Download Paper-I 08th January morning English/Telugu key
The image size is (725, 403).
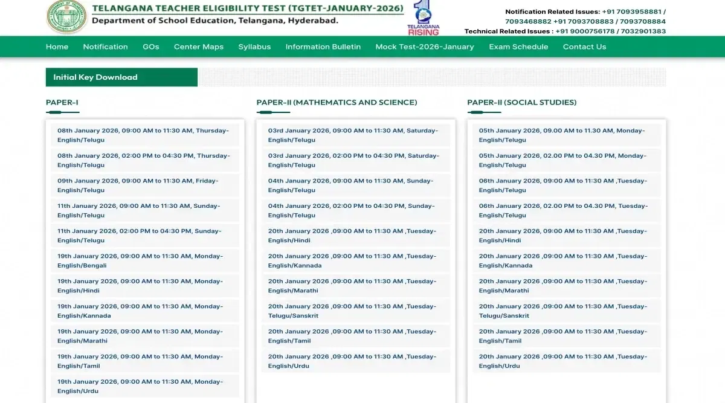pyautogui.click(x=143, y=135)
